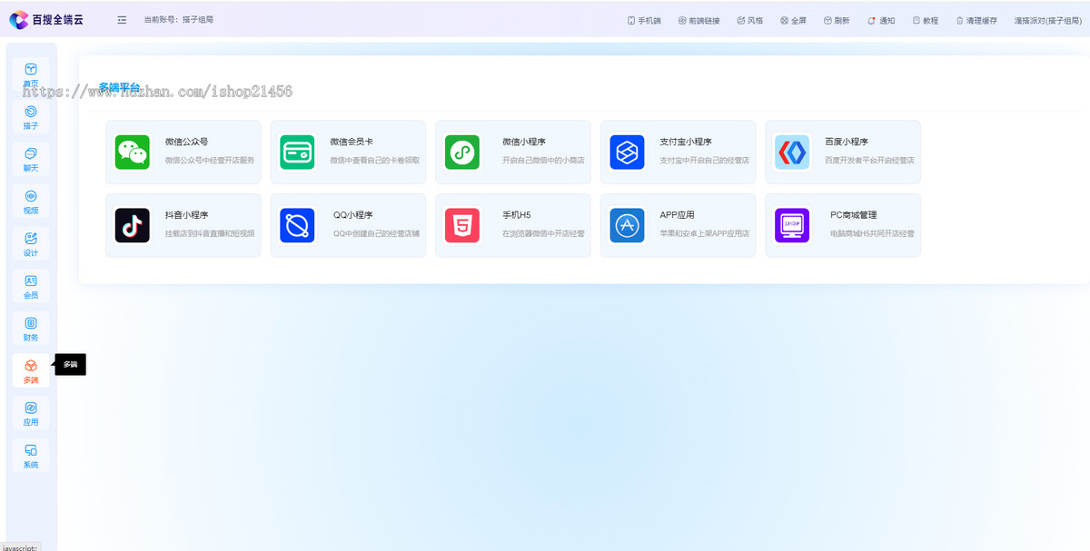Click description 苹果和安卓上架APP应用店
The image size is (1090, 551).
click(705, 233)
